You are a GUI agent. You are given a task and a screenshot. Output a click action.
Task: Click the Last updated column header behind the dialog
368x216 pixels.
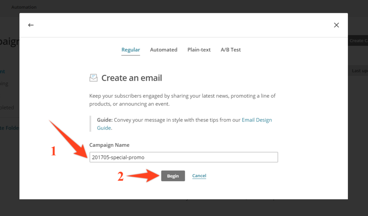[x=360, y=71]
